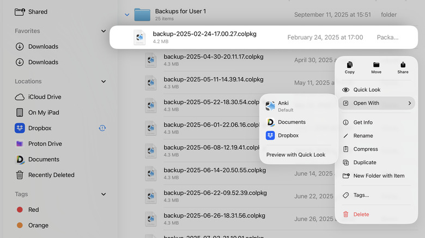This screenshot has height=238, width=425.
Task: Open Recently Deleted trash in sidebar
Action: 51,175
